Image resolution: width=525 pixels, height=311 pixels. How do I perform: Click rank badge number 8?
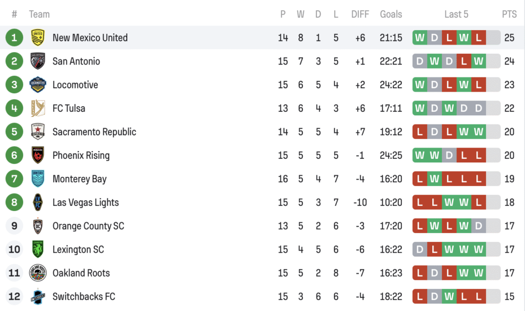[14, 202]
